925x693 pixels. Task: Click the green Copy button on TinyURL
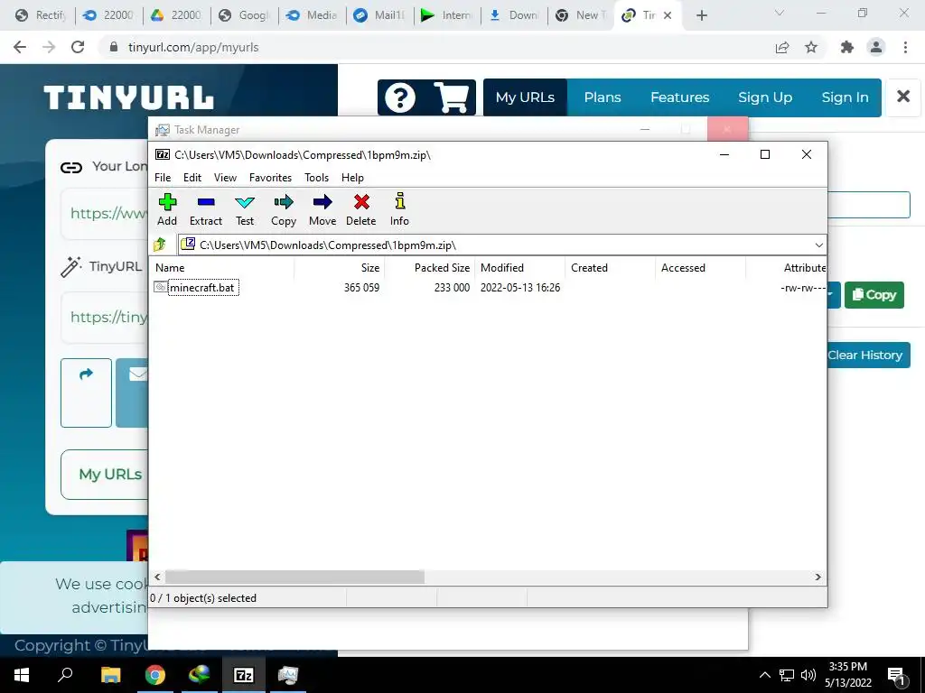[x=874, y=295]
